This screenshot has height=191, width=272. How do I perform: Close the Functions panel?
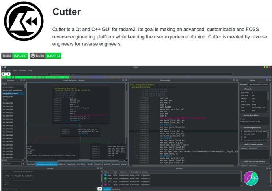point(24,80)
